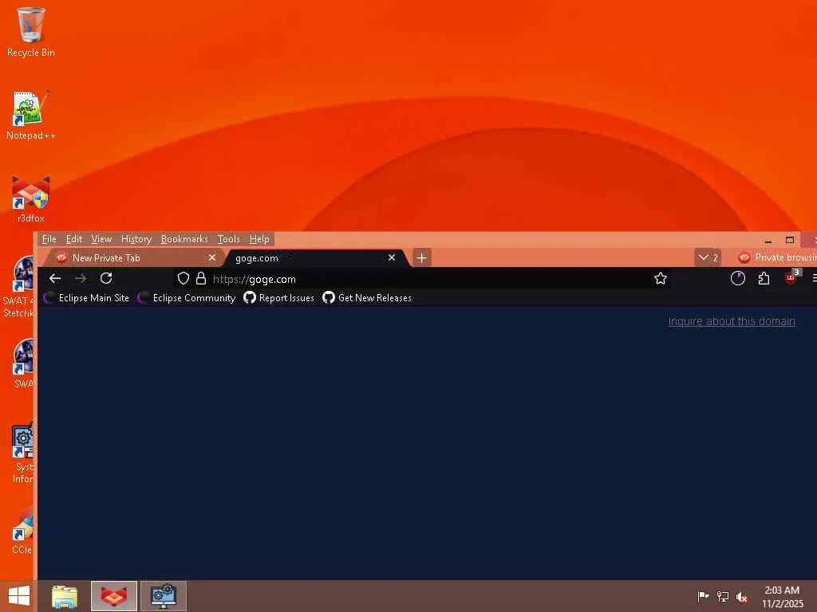Maximize the browser window

tap(790, 240)
